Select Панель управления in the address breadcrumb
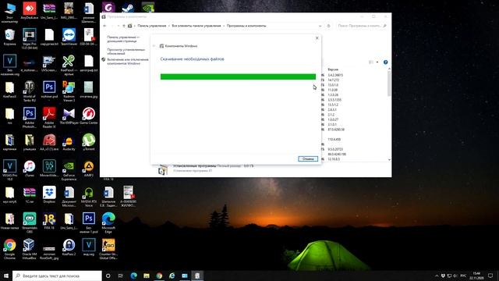Screen dimensions: 499x281 pos(152,26)
